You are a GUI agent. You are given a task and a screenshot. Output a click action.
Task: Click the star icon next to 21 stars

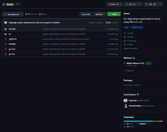click(x=125, y=37)
